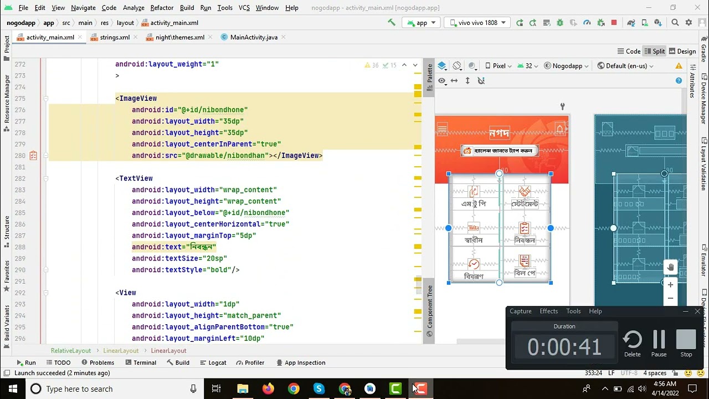Open the Build menu

(x=187, y=8)
